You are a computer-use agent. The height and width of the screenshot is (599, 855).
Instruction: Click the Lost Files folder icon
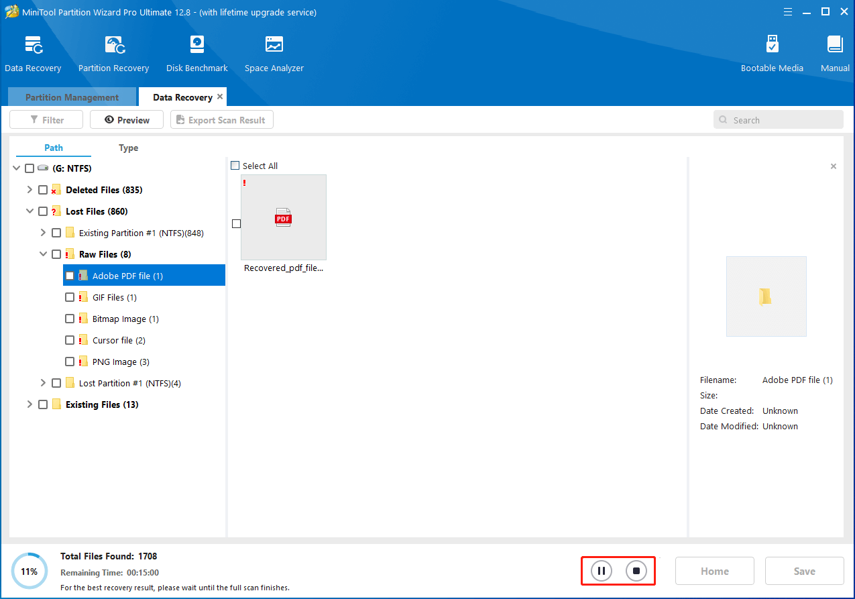[x=56, y=211]
